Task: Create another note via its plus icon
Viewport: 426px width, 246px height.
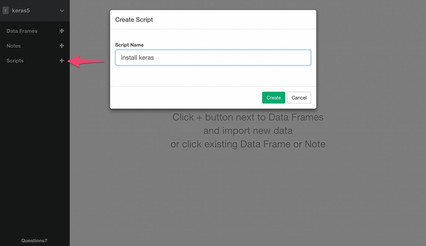Action: pyautogui.click(x=62, y=46)
